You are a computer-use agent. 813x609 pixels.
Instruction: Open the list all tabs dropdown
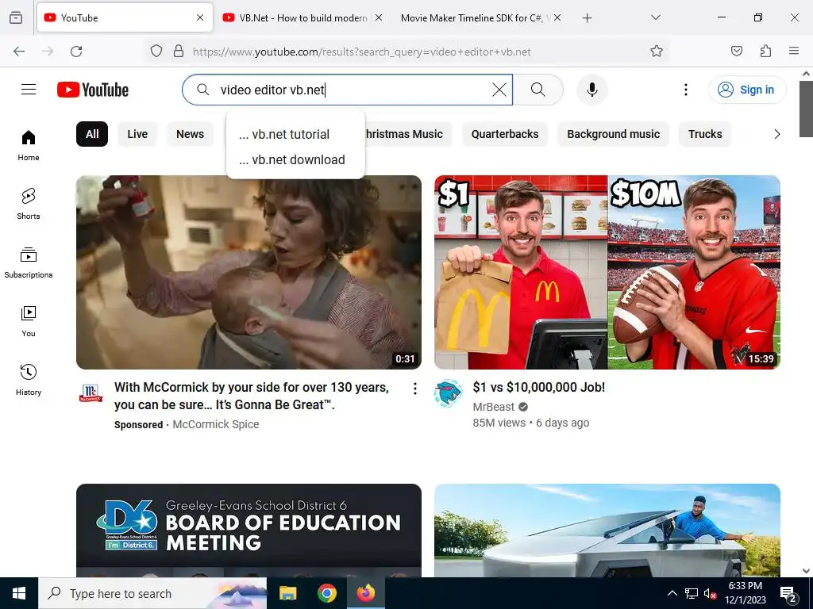click(x=655, y=17)
